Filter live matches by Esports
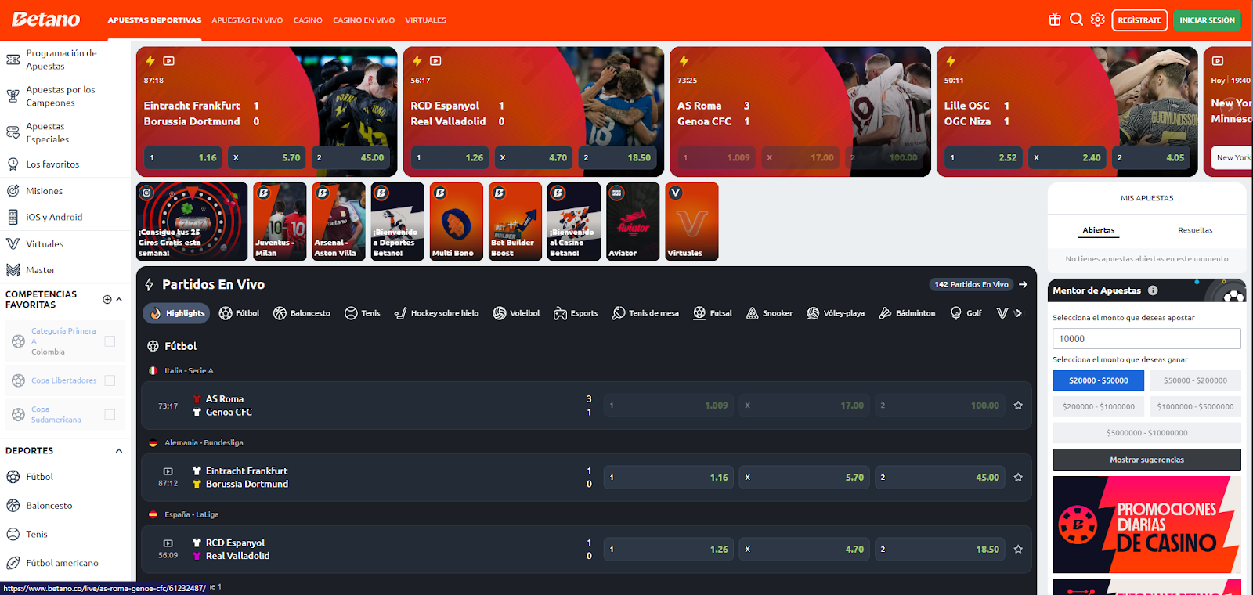The image size is (1253, 595). tap(576, 313)
